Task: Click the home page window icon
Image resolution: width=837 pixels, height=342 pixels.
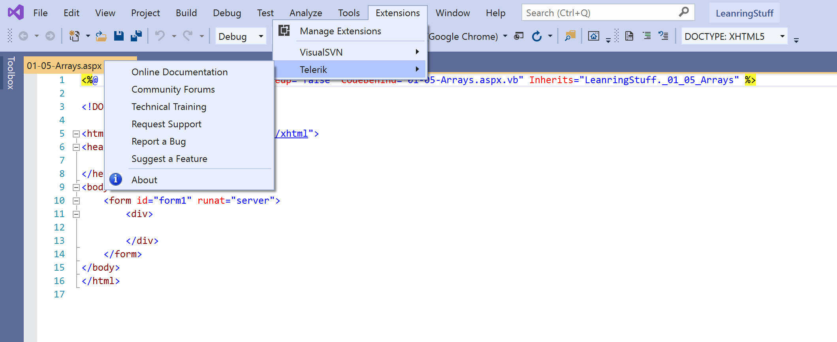Action: pyautogui.click(x=594, y=36)
